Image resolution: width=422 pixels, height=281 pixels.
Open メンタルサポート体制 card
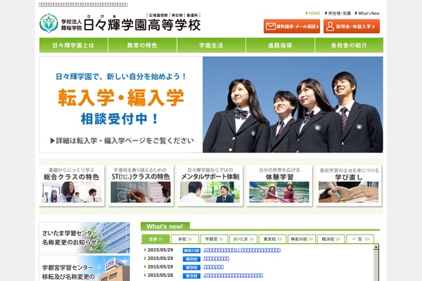tap(210, 185)
